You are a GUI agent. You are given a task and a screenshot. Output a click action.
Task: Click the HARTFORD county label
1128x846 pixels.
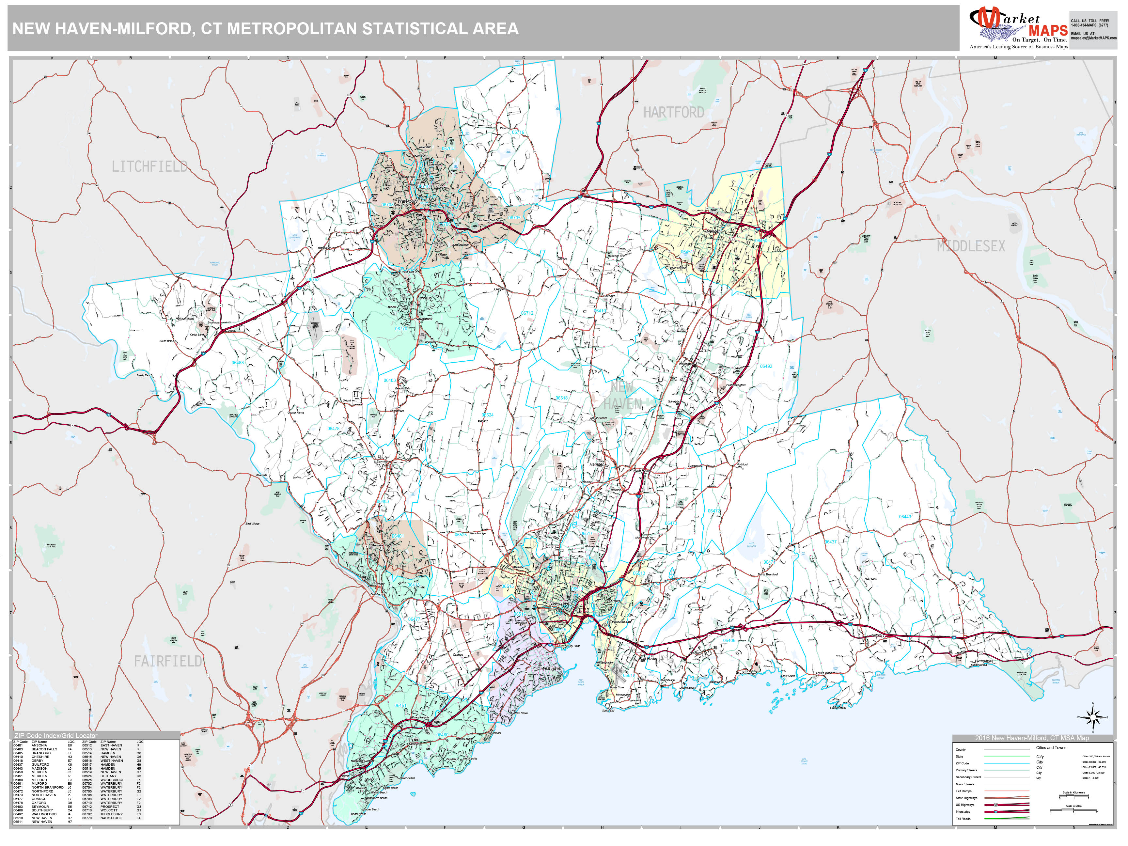point(674,112)
